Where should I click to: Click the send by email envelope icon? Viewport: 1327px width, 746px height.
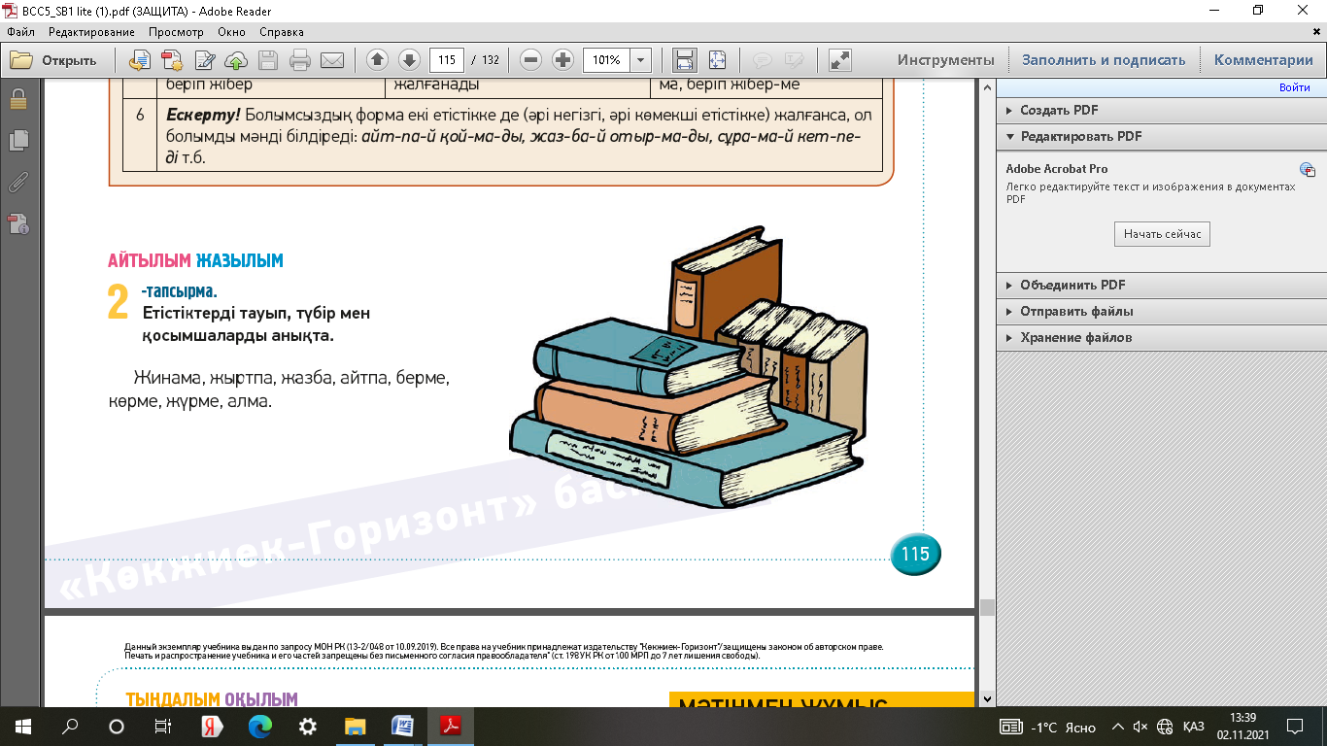332,60
